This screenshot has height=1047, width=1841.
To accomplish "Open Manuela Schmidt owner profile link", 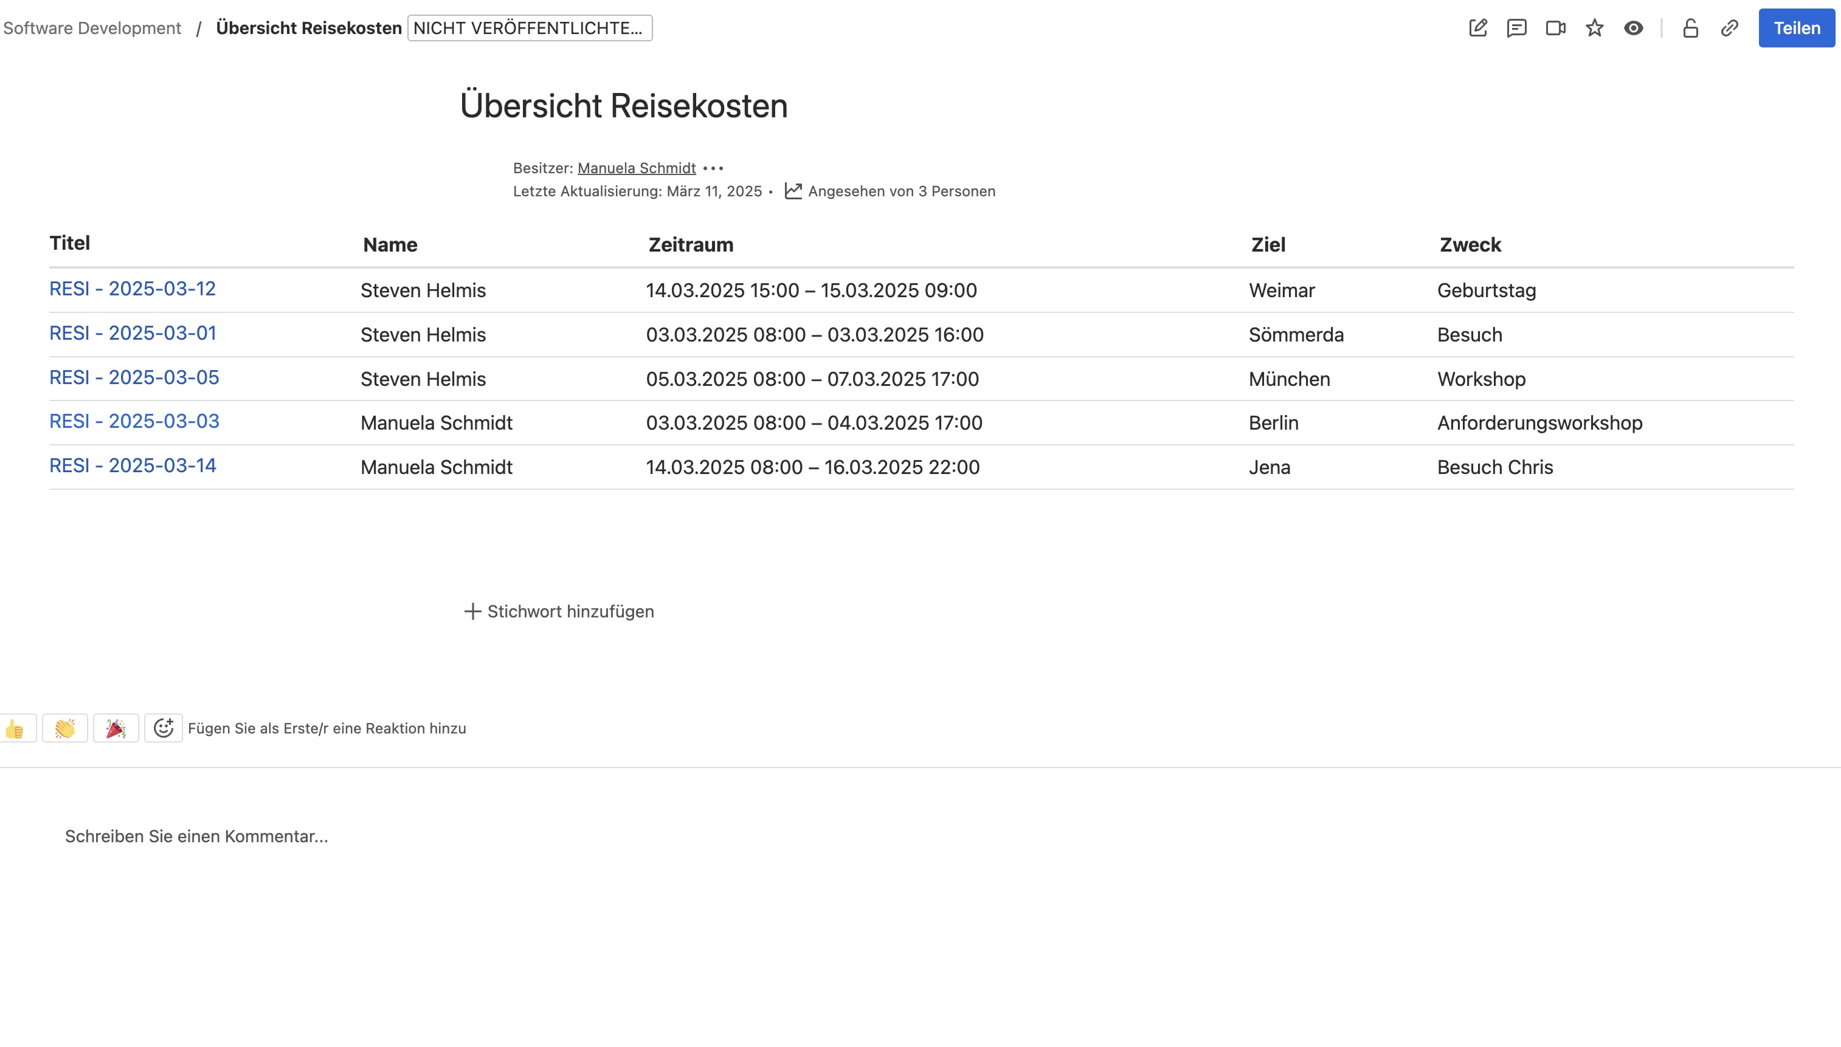I will point(636,168).
